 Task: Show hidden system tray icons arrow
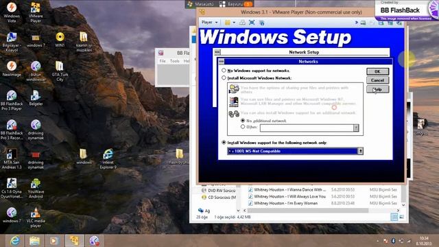[378, 241]
